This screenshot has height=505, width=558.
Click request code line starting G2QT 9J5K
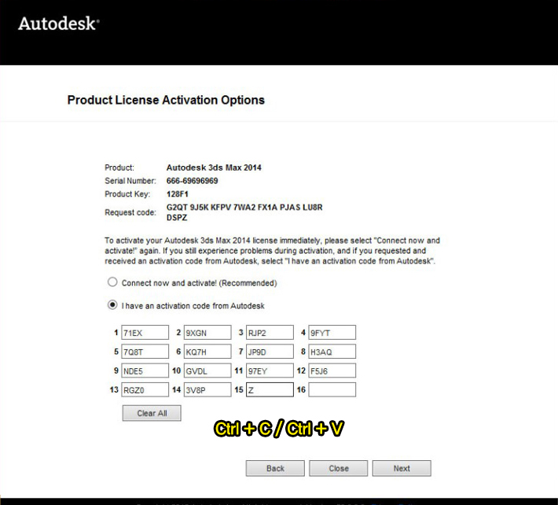[244, 208]
